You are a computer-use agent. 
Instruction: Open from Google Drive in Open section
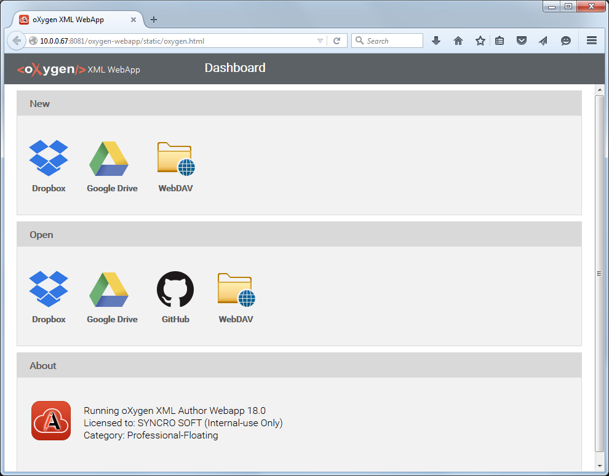click(x=109, y=290)
